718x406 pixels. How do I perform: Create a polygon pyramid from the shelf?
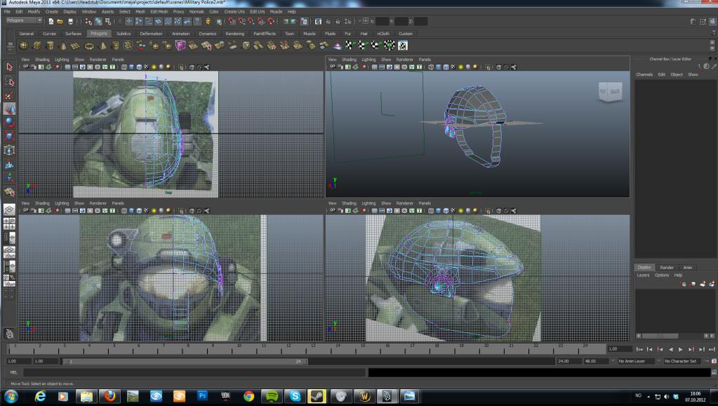pyautogui.click(x=102, y=46)
